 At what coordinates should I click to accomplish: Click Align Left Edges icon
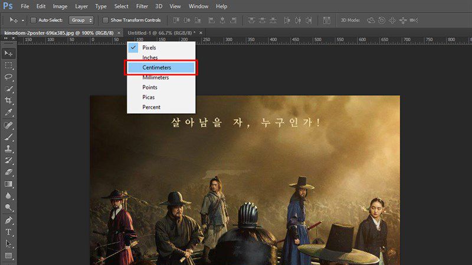coord(212,20)
